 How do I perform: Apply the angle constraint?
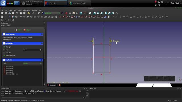163,17
